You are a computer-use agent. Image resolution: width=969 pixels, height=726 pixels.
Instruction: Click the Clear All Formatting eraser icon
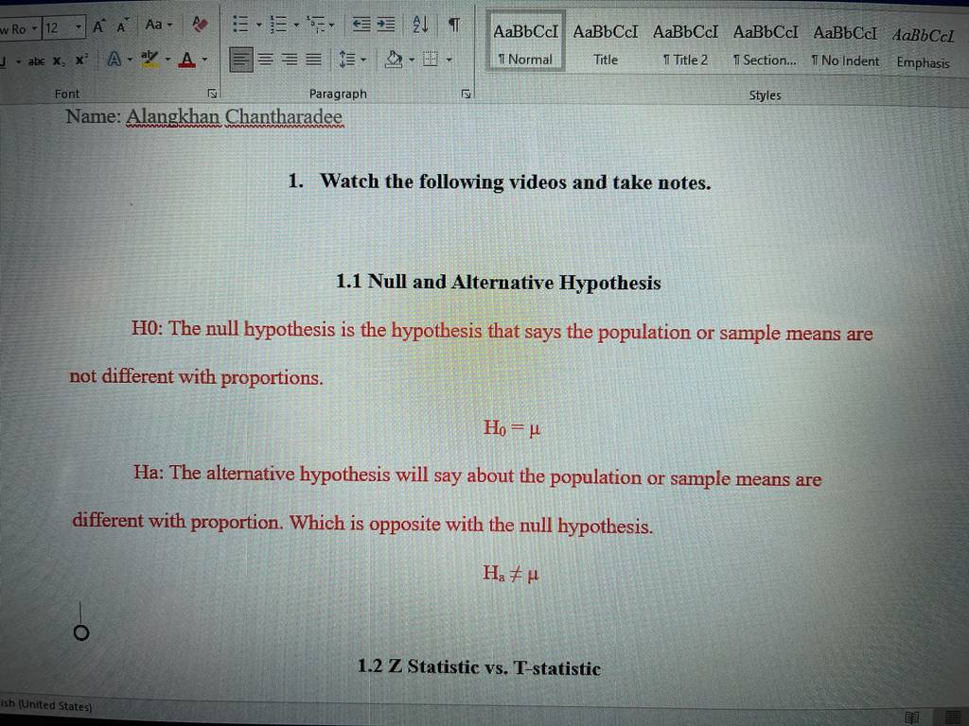(x=199, y=25)
